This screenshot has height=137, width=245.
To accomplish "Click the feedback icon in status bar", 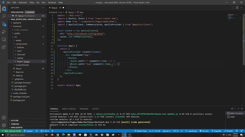I will tap(237, 131).
